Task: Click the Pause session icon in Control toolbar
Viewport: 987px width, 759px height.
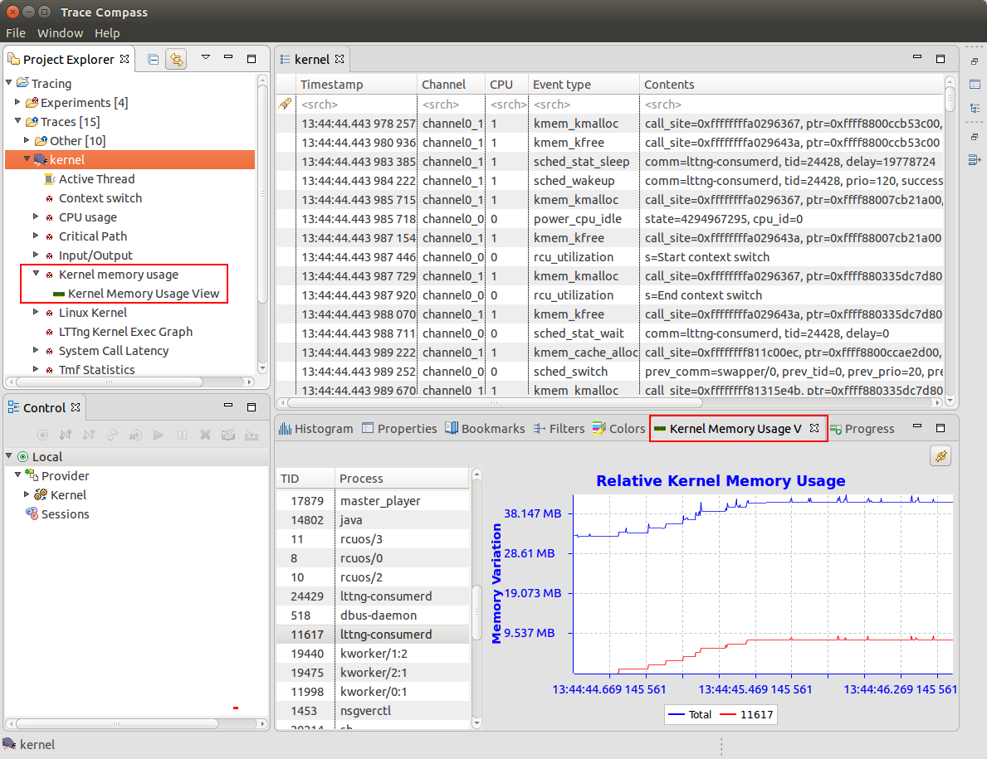Action: point(182,435)
